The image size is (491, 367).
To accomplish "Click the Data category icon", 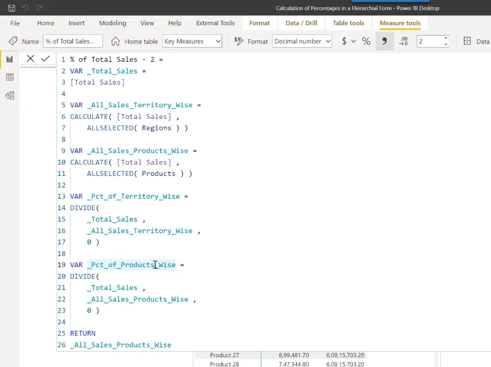I will point(467,41).
